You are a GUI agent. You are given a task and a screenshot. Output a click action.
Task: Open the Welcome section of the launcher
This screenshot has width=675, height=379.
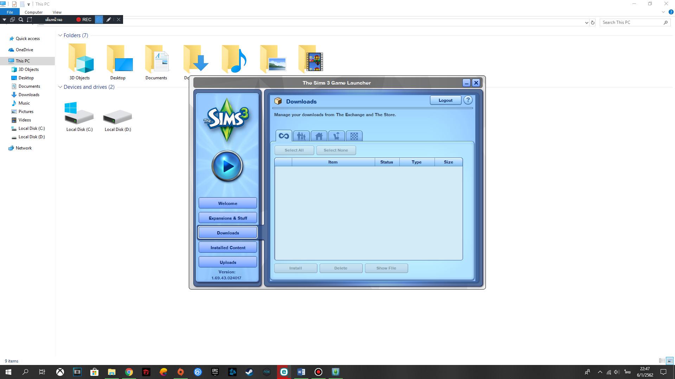pyautogui.click(x=228, y=203)
